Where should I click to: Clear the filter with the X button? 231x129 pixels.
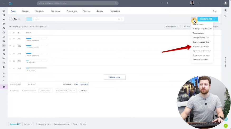coord(122,19)
